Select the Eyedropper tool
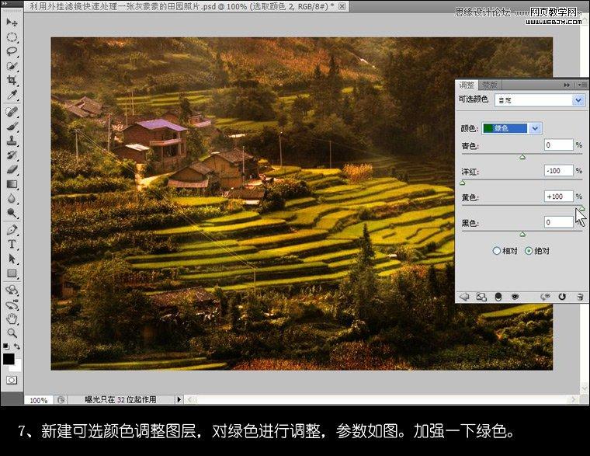This screenshot has width=590, height=456. coord(12,94)
